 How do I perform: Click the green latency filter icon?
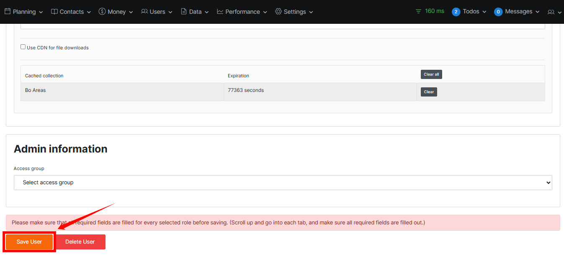418,11
